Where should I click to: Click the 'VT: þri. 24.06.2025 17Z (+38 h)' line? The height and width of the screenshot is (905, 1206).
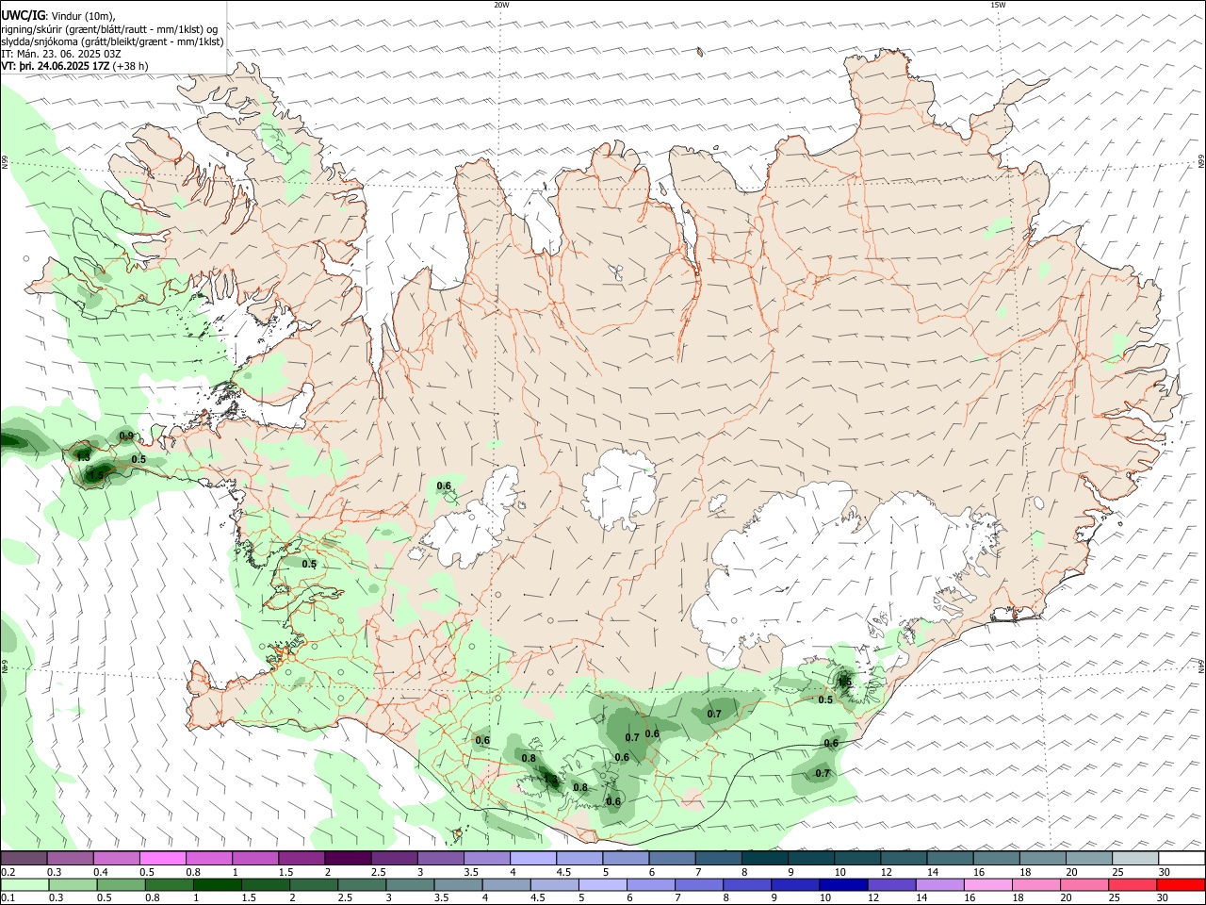click(x=74, y=66)
